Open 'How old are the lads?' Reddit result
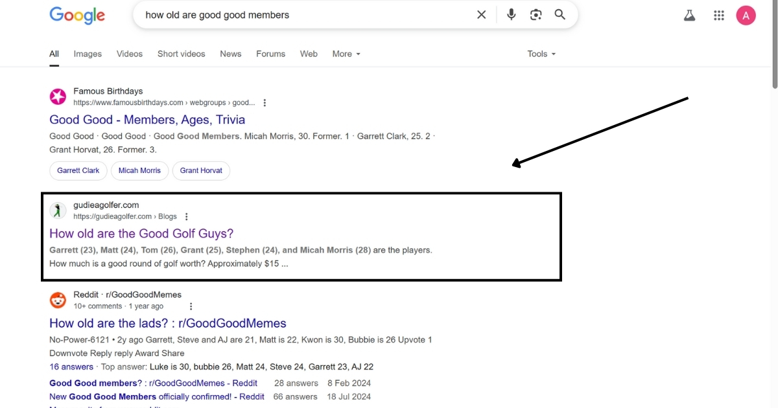Screen dimensions: 778x408 [168, 323]
